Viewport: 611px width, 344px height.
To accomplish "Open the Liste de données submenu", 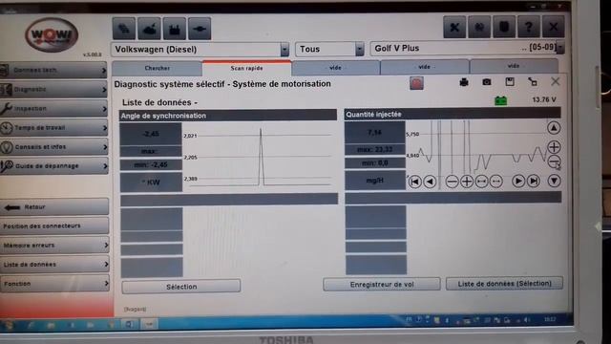I will coord(54,265).
